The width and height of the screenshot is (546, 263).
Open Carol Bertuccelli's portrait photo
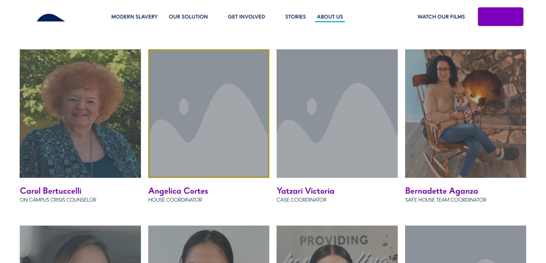[x=80, y=113]
